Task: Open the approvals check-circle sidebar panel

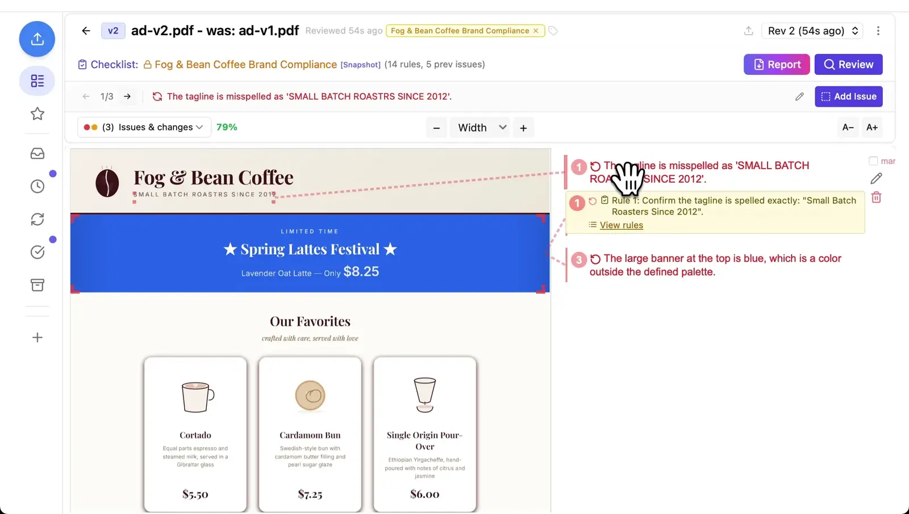Action: click(37, 252)
